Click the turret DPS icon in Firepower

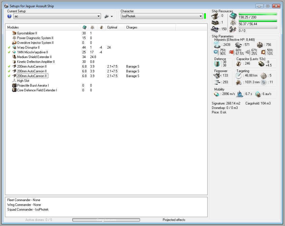click(x=217, y=75)
